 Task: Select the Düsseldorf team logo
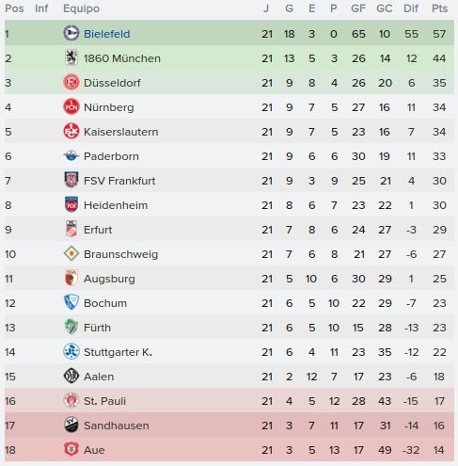click(x=71, y=83)
